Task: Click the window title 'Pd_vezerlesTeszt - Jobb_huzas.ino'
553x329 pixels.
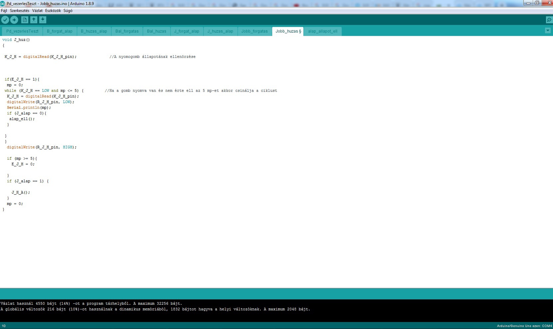Action: coord(50,3)
